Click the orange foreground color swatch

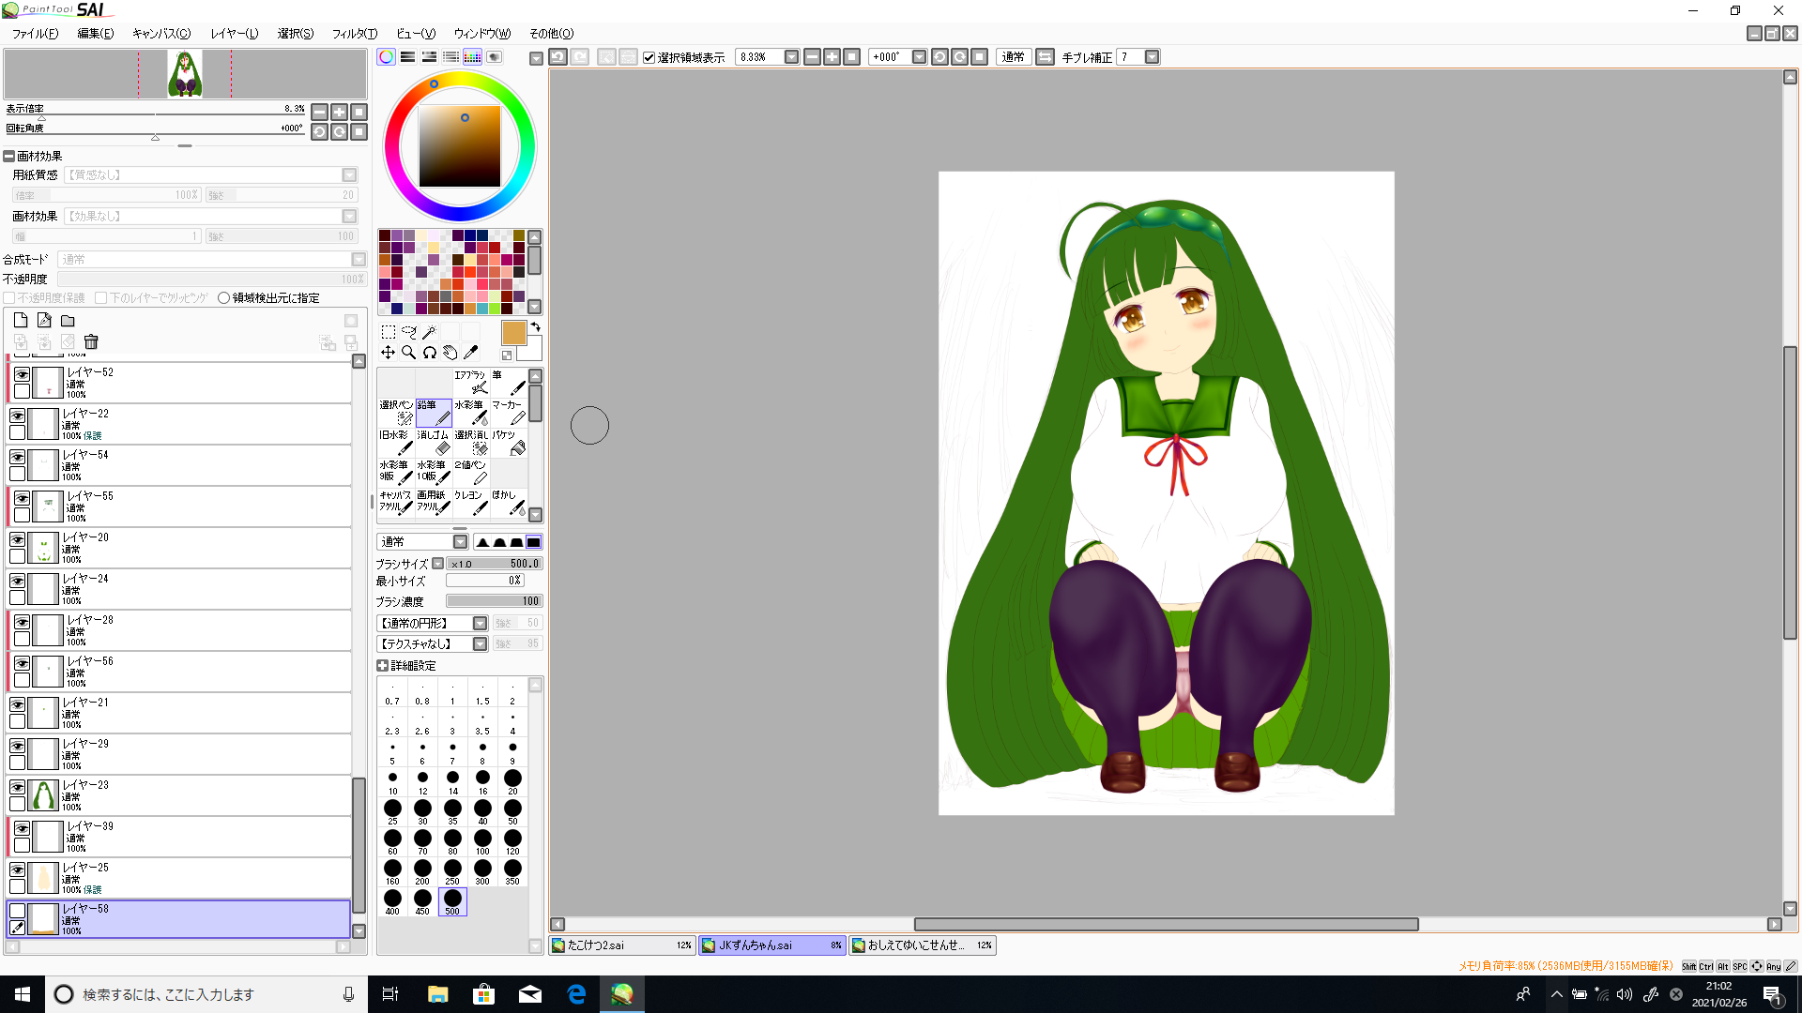[513, 333]
